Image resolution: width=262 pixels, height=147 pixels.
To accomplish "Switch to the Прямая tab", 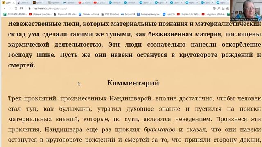I will tap(69, 3).
